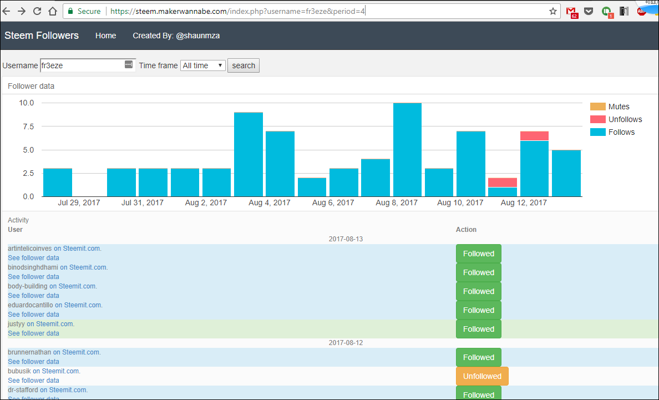The height and width of the screenshot is (400, 659).
Task: Open the red ABP Adblock Plus extension
Action: (641, 11)
